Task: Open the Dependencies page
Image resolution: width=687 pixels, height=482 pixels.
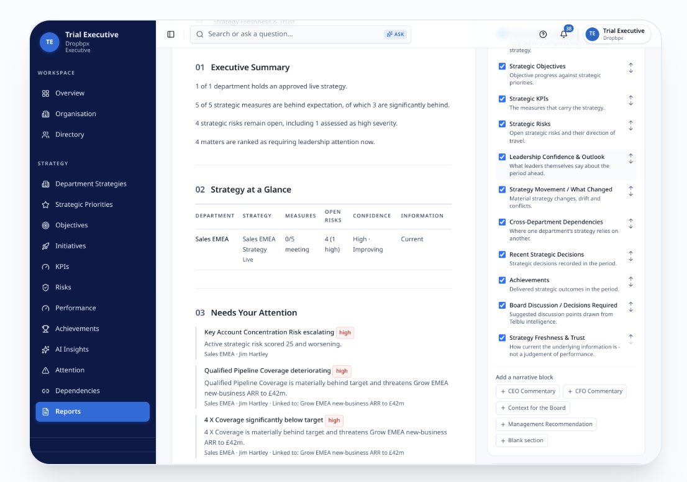Action: [93, 391]
